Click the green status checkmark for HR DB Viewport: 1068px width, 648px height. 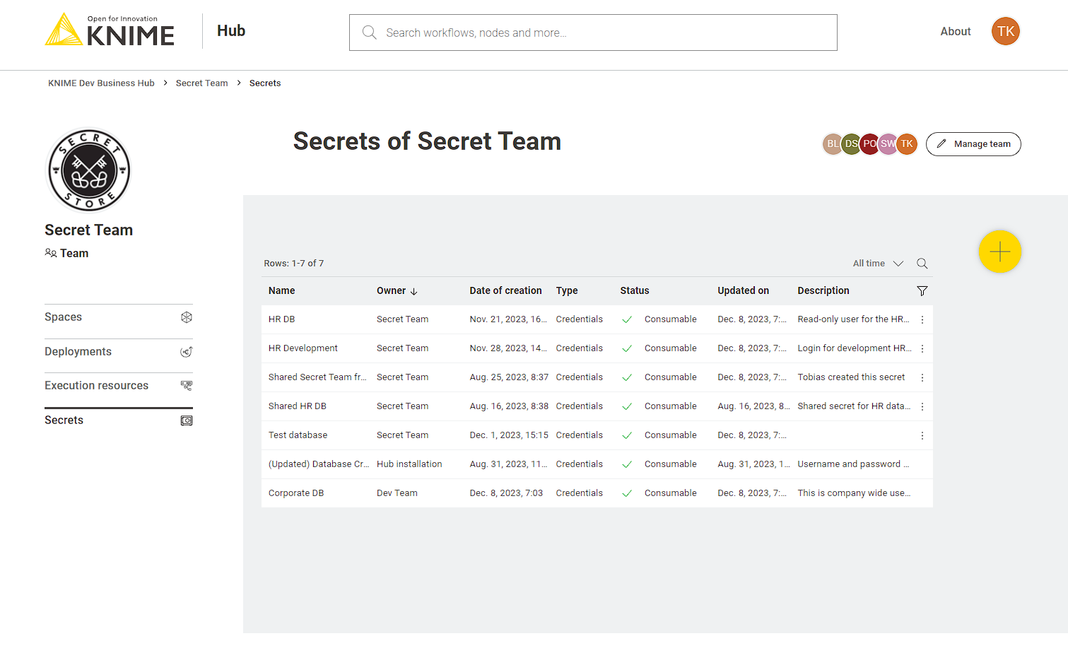coord(627,319)
